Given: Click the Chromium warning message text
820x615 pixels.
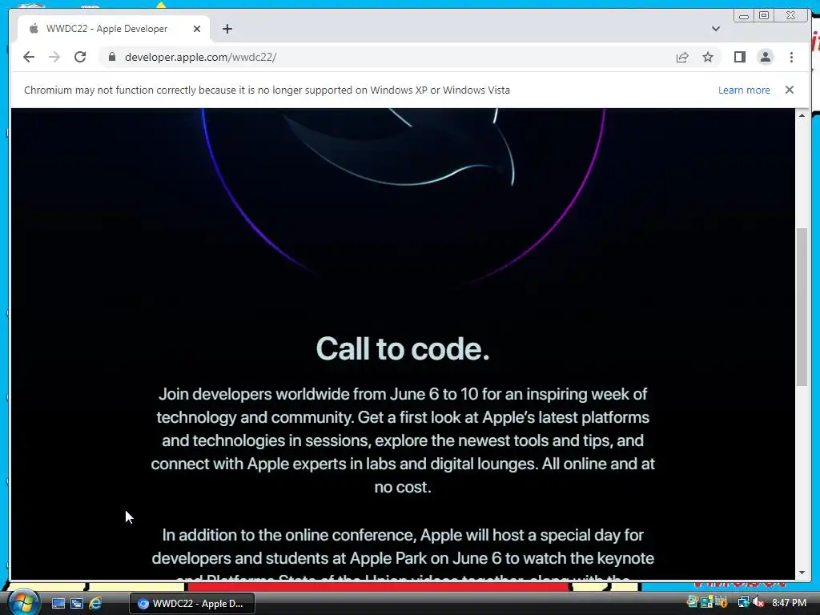Looking at the screenshot, I should click(267, 90).
